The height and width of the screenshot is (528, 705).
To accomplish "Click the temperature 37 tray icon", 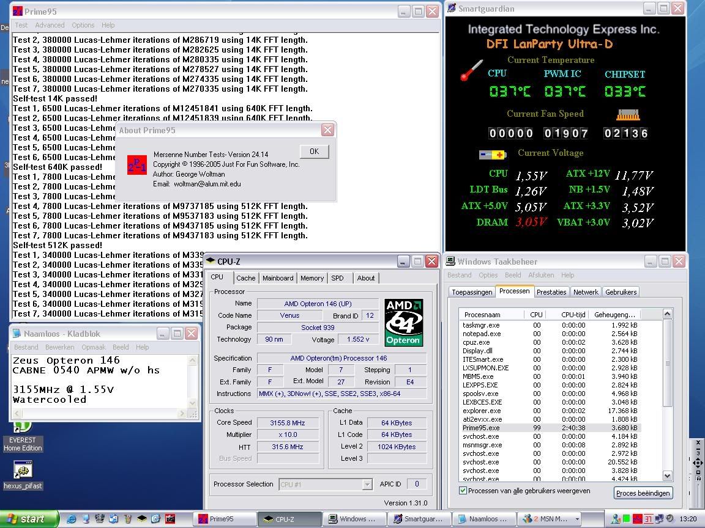I will [x=648, y=519].
